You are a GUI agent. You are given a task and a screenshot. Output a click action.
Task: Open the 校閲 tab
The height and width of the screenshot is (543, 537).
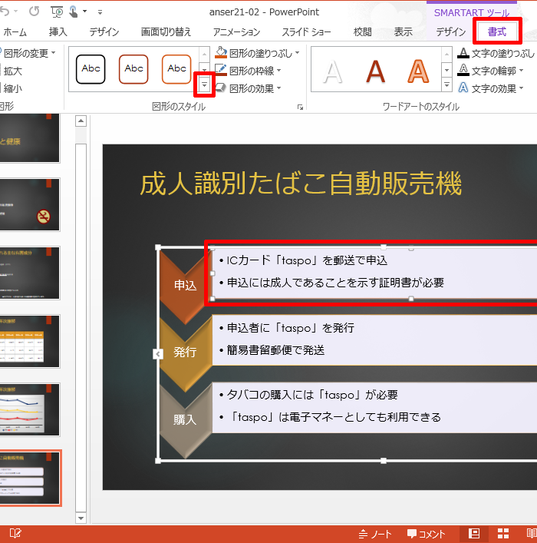(x=362, y=31)
